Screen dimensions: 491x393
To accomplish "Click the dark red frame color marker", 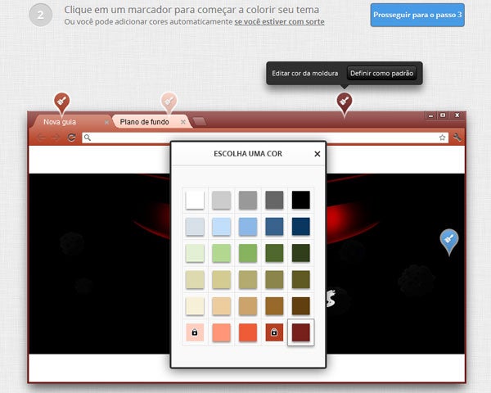I will click(345, 102).
